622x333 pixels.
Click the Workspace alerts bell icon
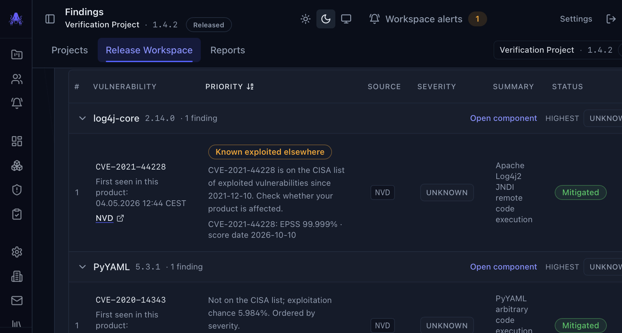pos(375,19)
